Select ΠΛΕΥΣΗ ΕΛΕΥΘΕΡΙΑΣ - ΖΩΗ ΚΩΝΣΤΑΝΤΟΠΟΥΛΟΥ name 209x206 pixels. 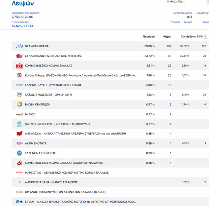click(x=58, y=124)
